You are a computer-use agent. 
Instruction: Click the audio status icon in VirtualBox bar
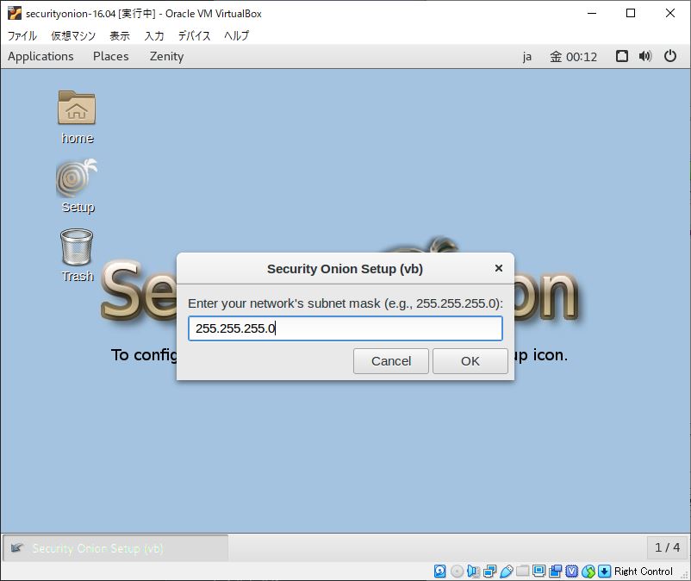473,572
